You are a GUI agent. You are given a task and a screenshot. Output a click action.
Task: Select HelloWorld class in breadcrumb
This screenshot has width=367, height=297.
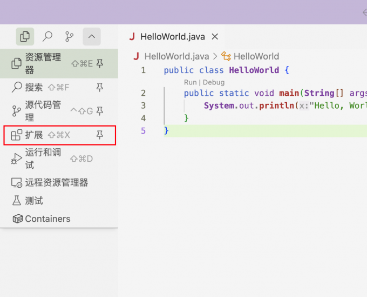pos(256,56)
